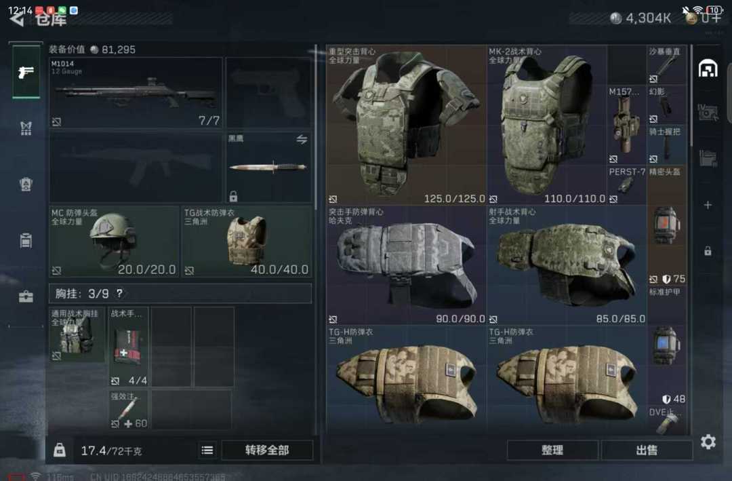
Task: Click the 出售 sell button
Action: tap(647, 450)
